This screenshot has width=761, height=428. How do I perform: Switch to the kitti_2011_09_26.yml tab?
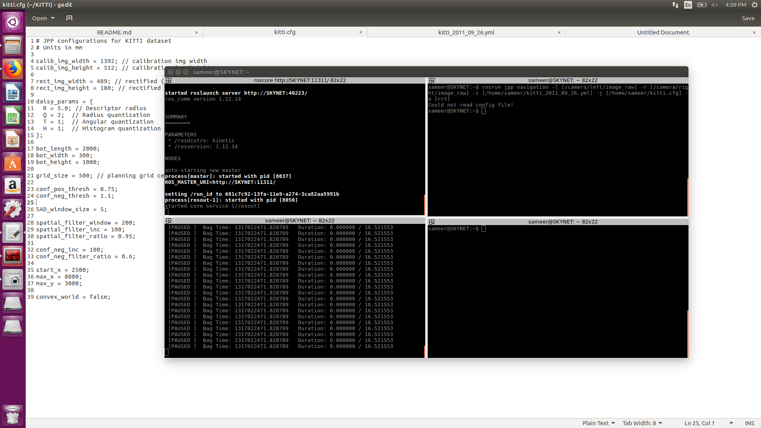[x=466, y=32]
